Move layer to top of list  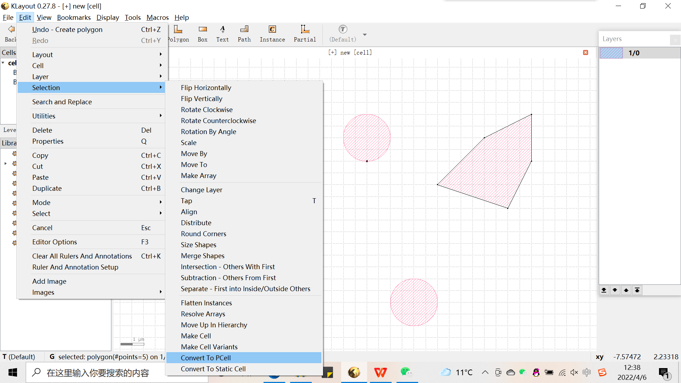click(637, 290)
